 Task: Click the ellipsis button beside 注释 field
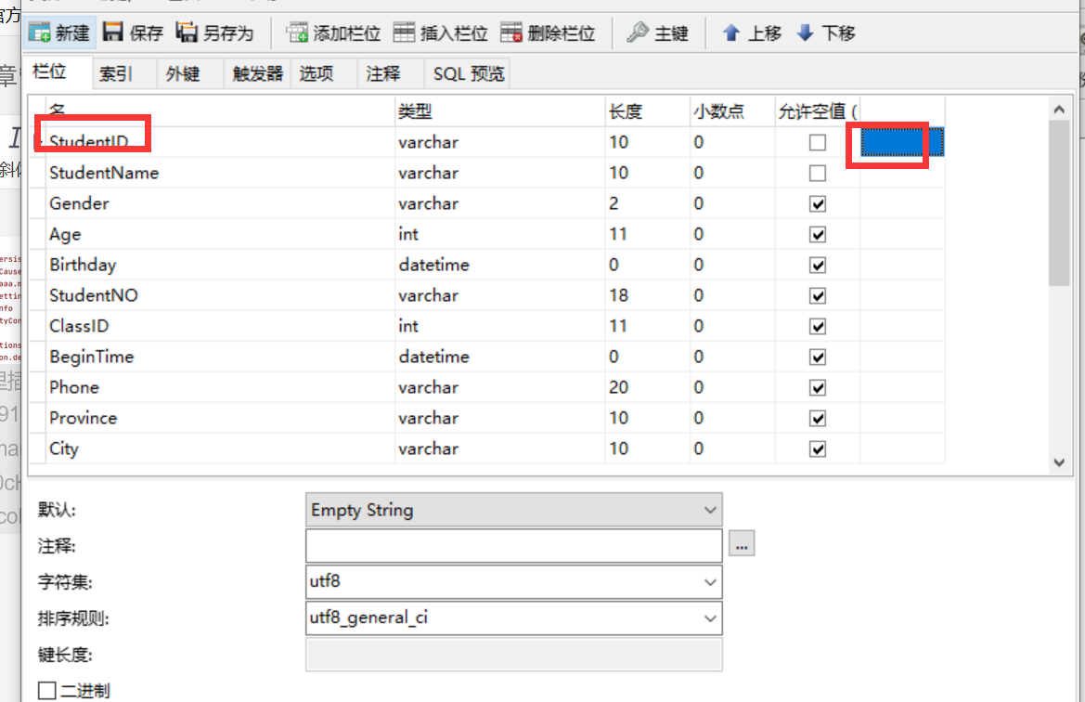[x=741, y=543]
